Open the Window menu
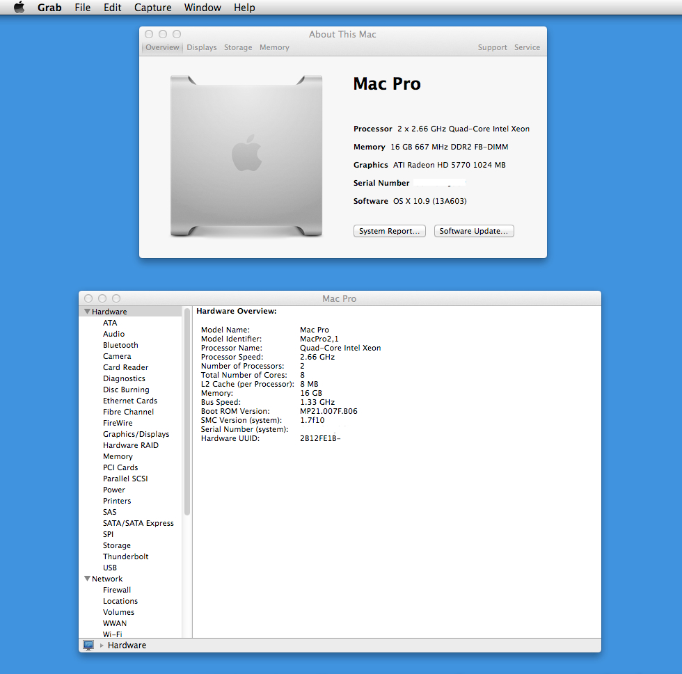The image size is (682, 674). click(203, 8)
